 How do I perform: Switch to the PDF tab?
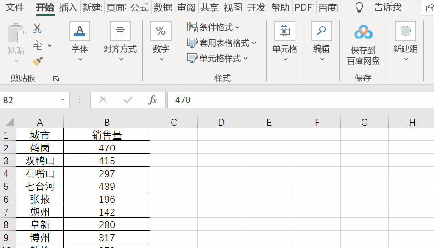coord(304,7)
